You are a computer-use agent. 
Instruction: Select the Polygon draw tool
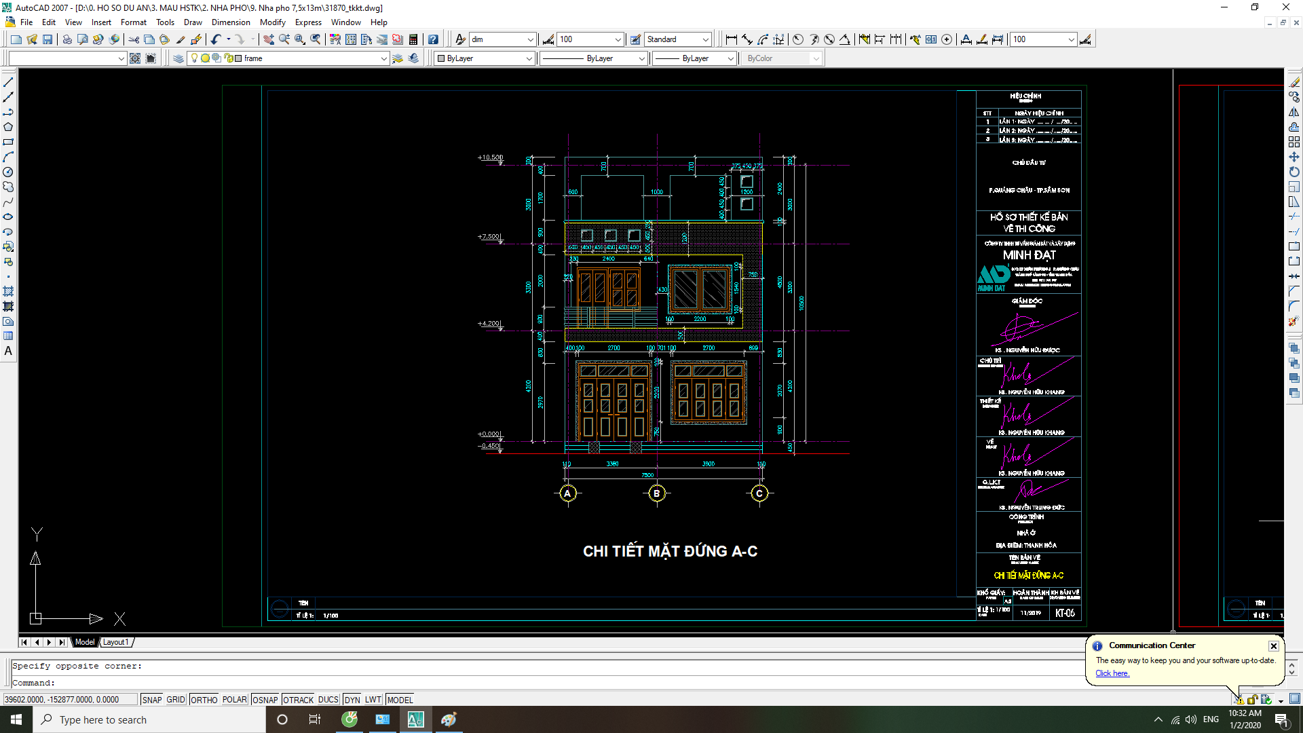pyautogui.click(x=8, y=127)
